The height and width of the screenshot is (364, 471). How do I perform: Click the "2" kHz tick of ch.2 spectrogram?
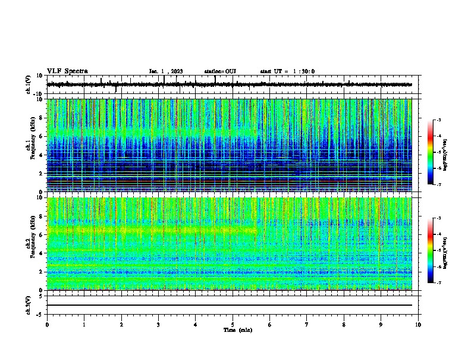pyautogui.click(x=41, y=272)
